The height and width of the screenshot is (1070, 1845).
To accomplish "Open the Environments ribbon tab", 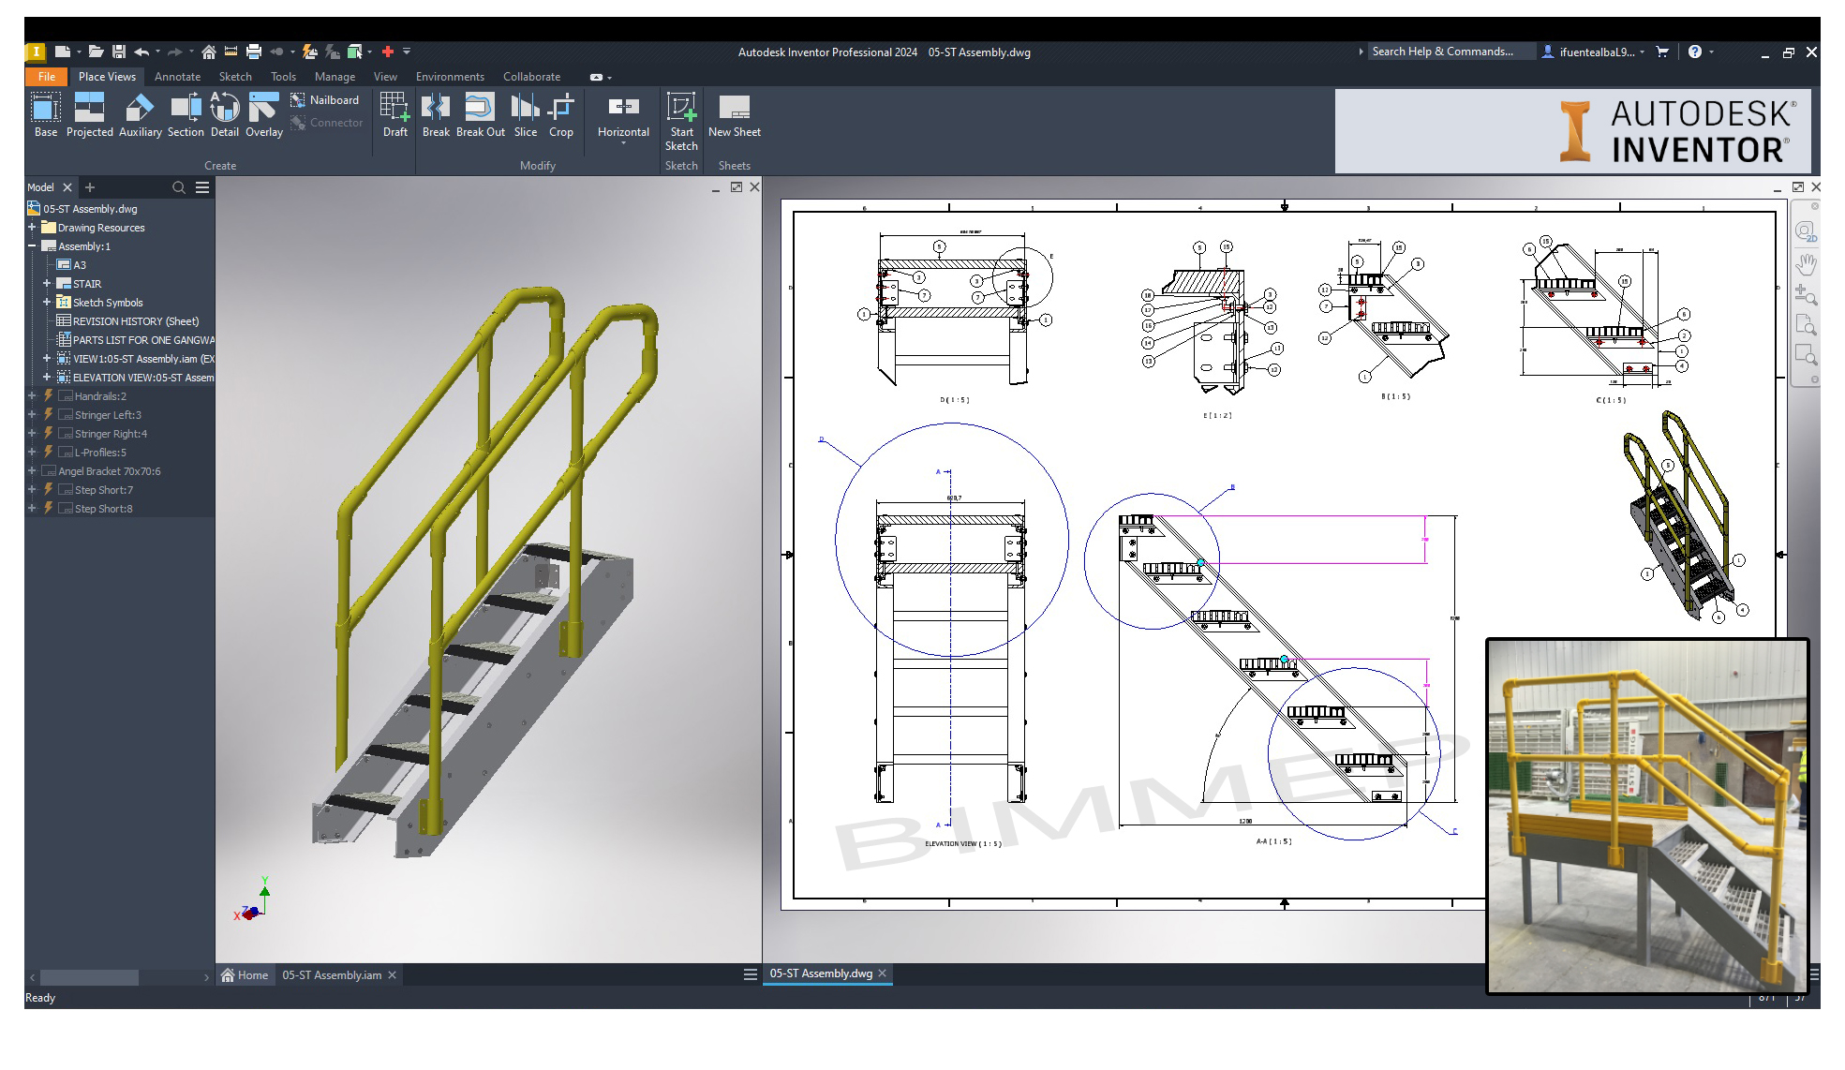I will pyautogui.click(x=450, y=77).
